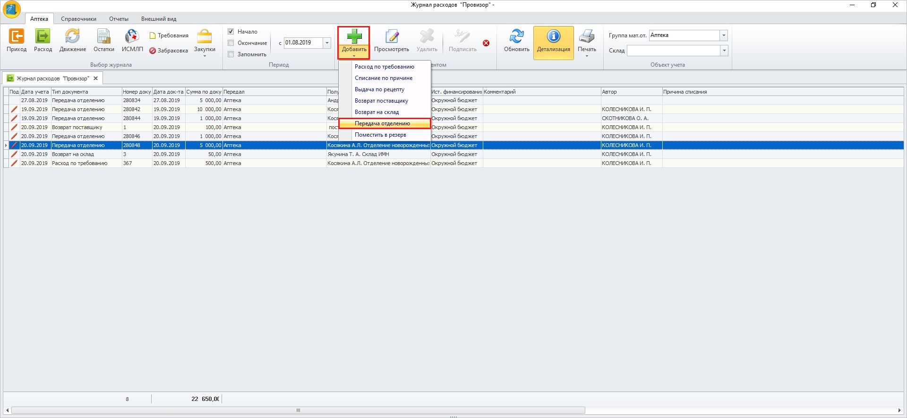
Task: Click Просмотреть document icon
Action: [x=391, y=37]
